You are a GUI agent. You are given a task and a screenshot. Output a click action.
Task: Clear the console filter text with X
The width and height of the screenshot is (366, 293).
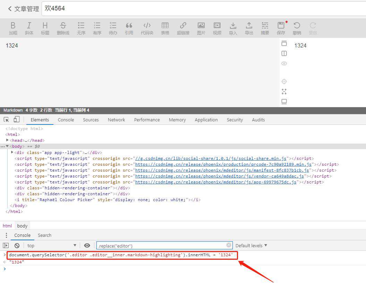[x=229, y=245]
